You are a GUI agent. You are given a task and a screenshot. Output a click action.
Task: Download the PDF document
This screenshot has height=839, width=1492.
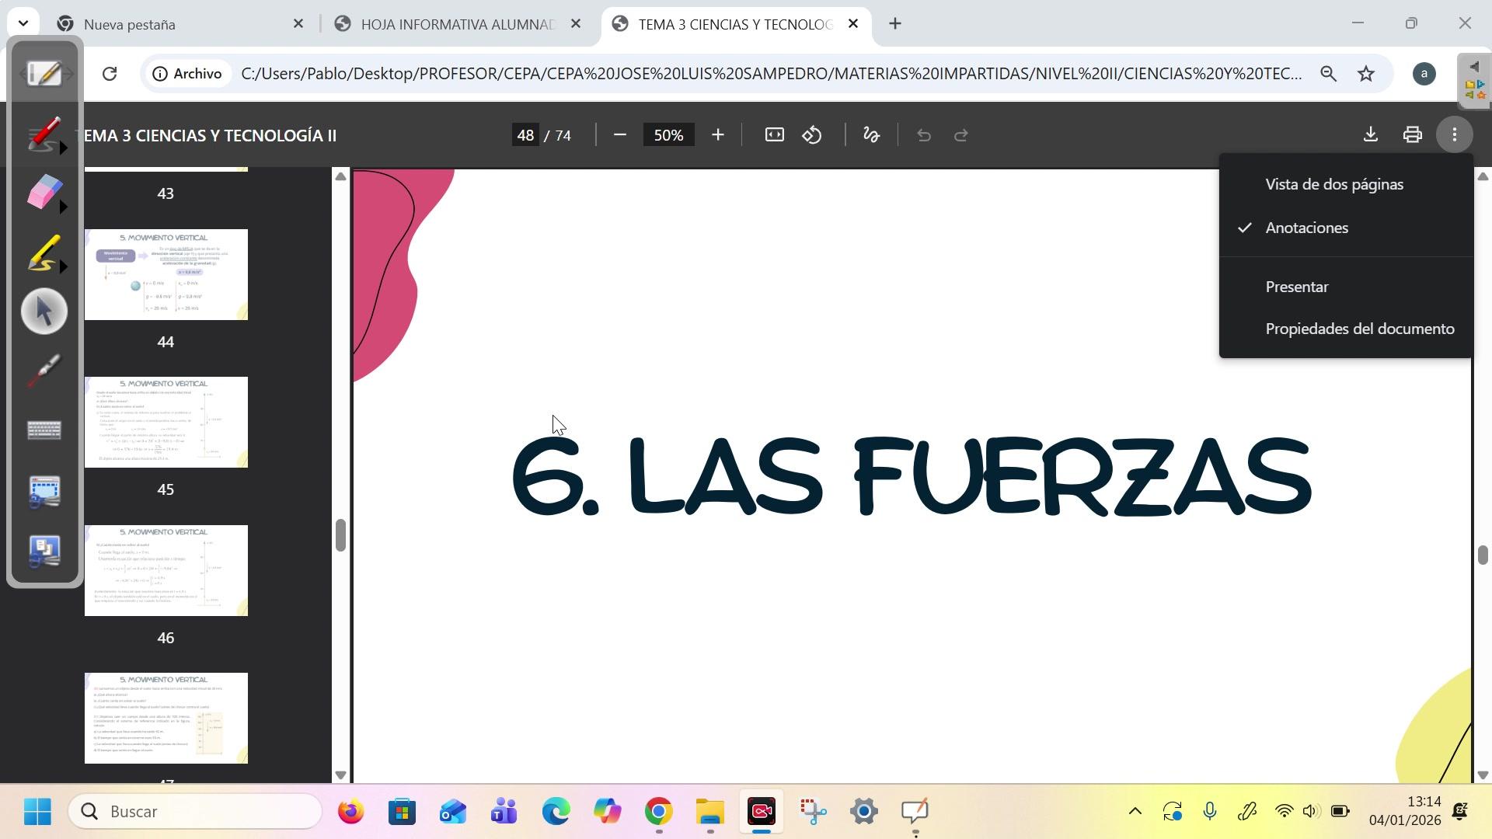pyautogui.click(x=1371, y=135)
